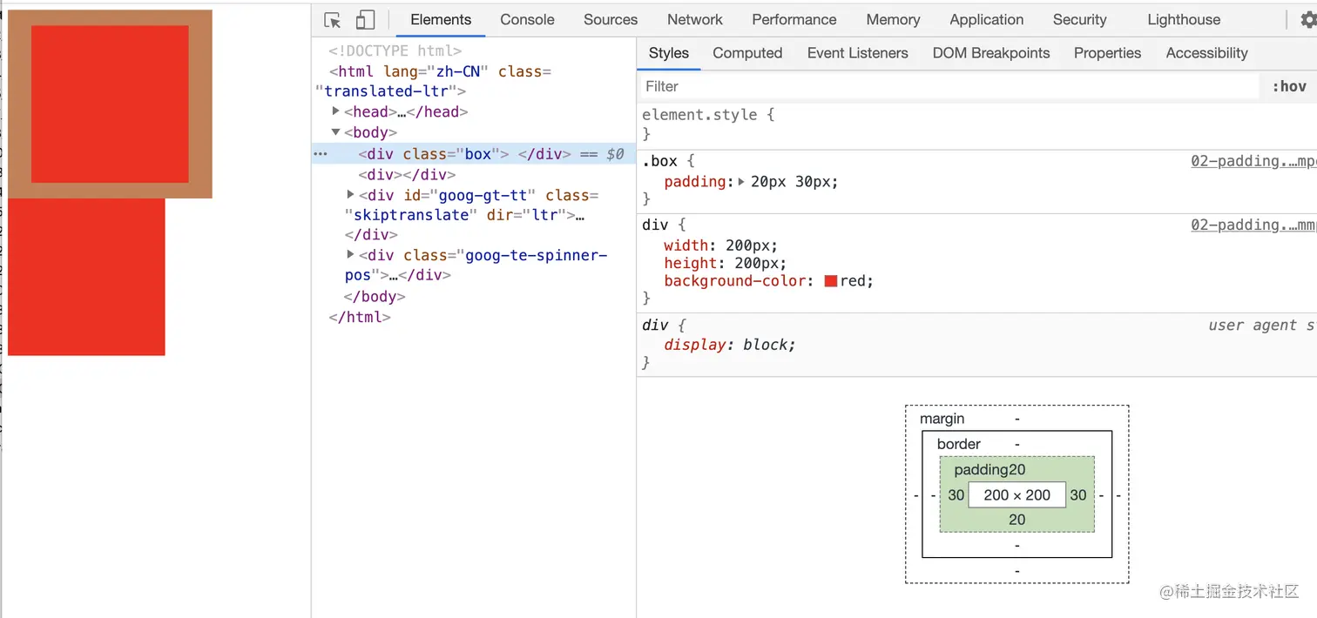Toggle the device toolbar icon

365,20
